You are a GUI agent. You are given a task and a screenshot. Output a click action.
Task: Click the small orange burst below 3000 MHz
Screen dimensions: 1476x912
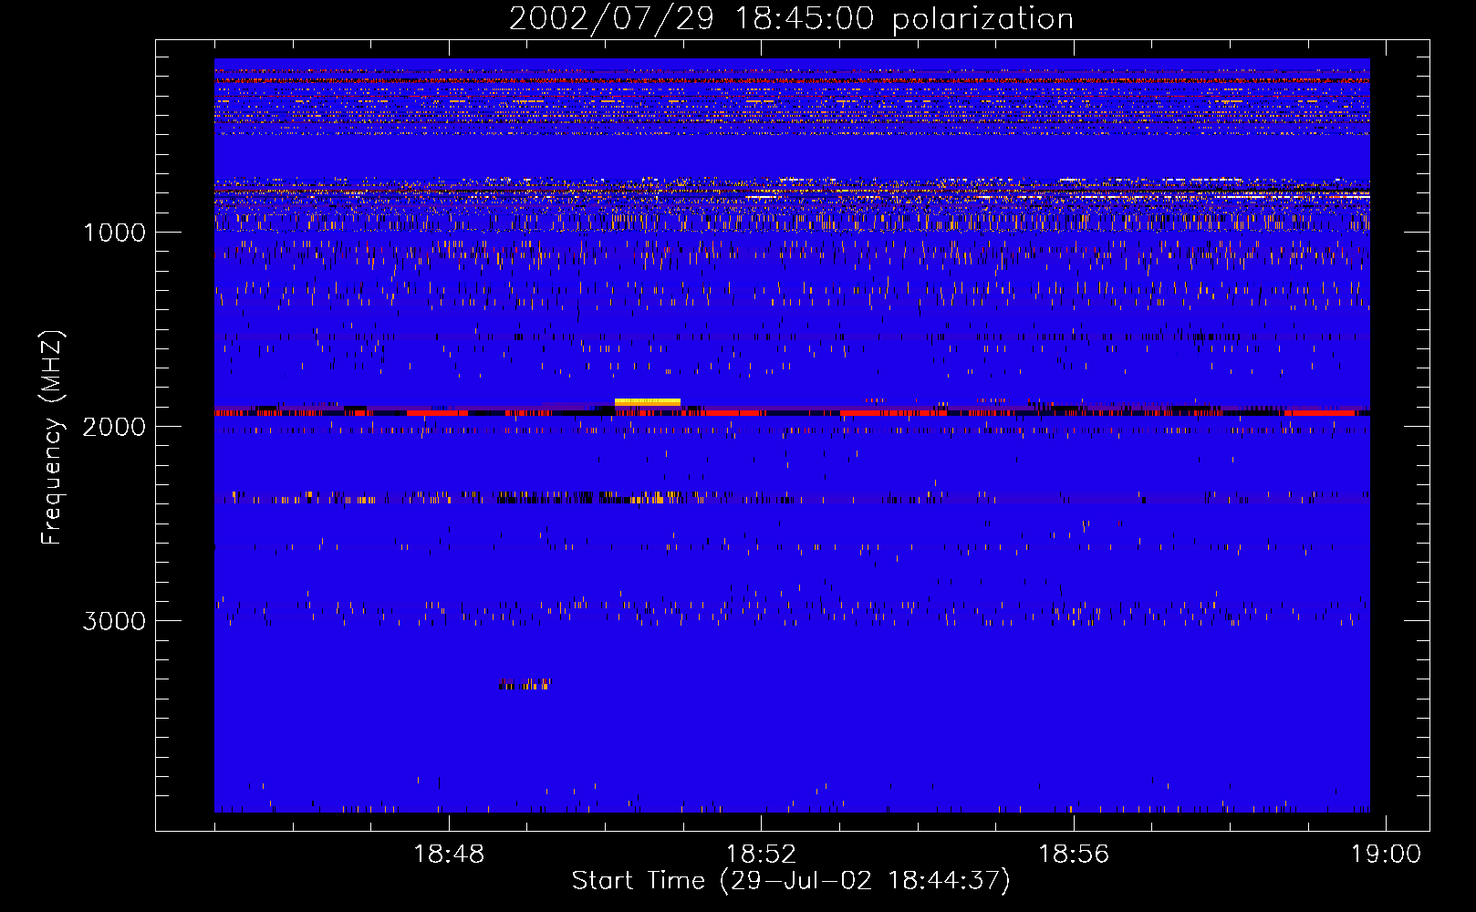[525, 684]
